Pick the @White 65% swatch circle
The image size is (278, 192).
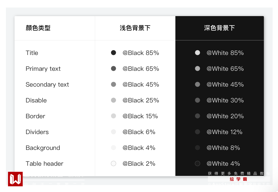(x=198, y=69)
